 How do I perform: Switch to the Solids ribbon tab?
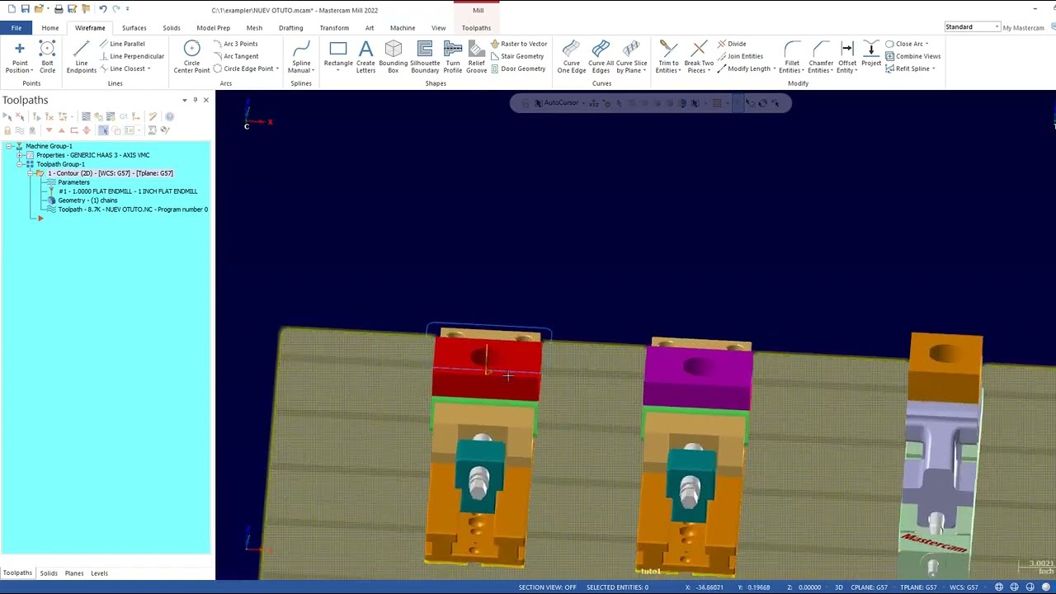[x=172, y=28]
